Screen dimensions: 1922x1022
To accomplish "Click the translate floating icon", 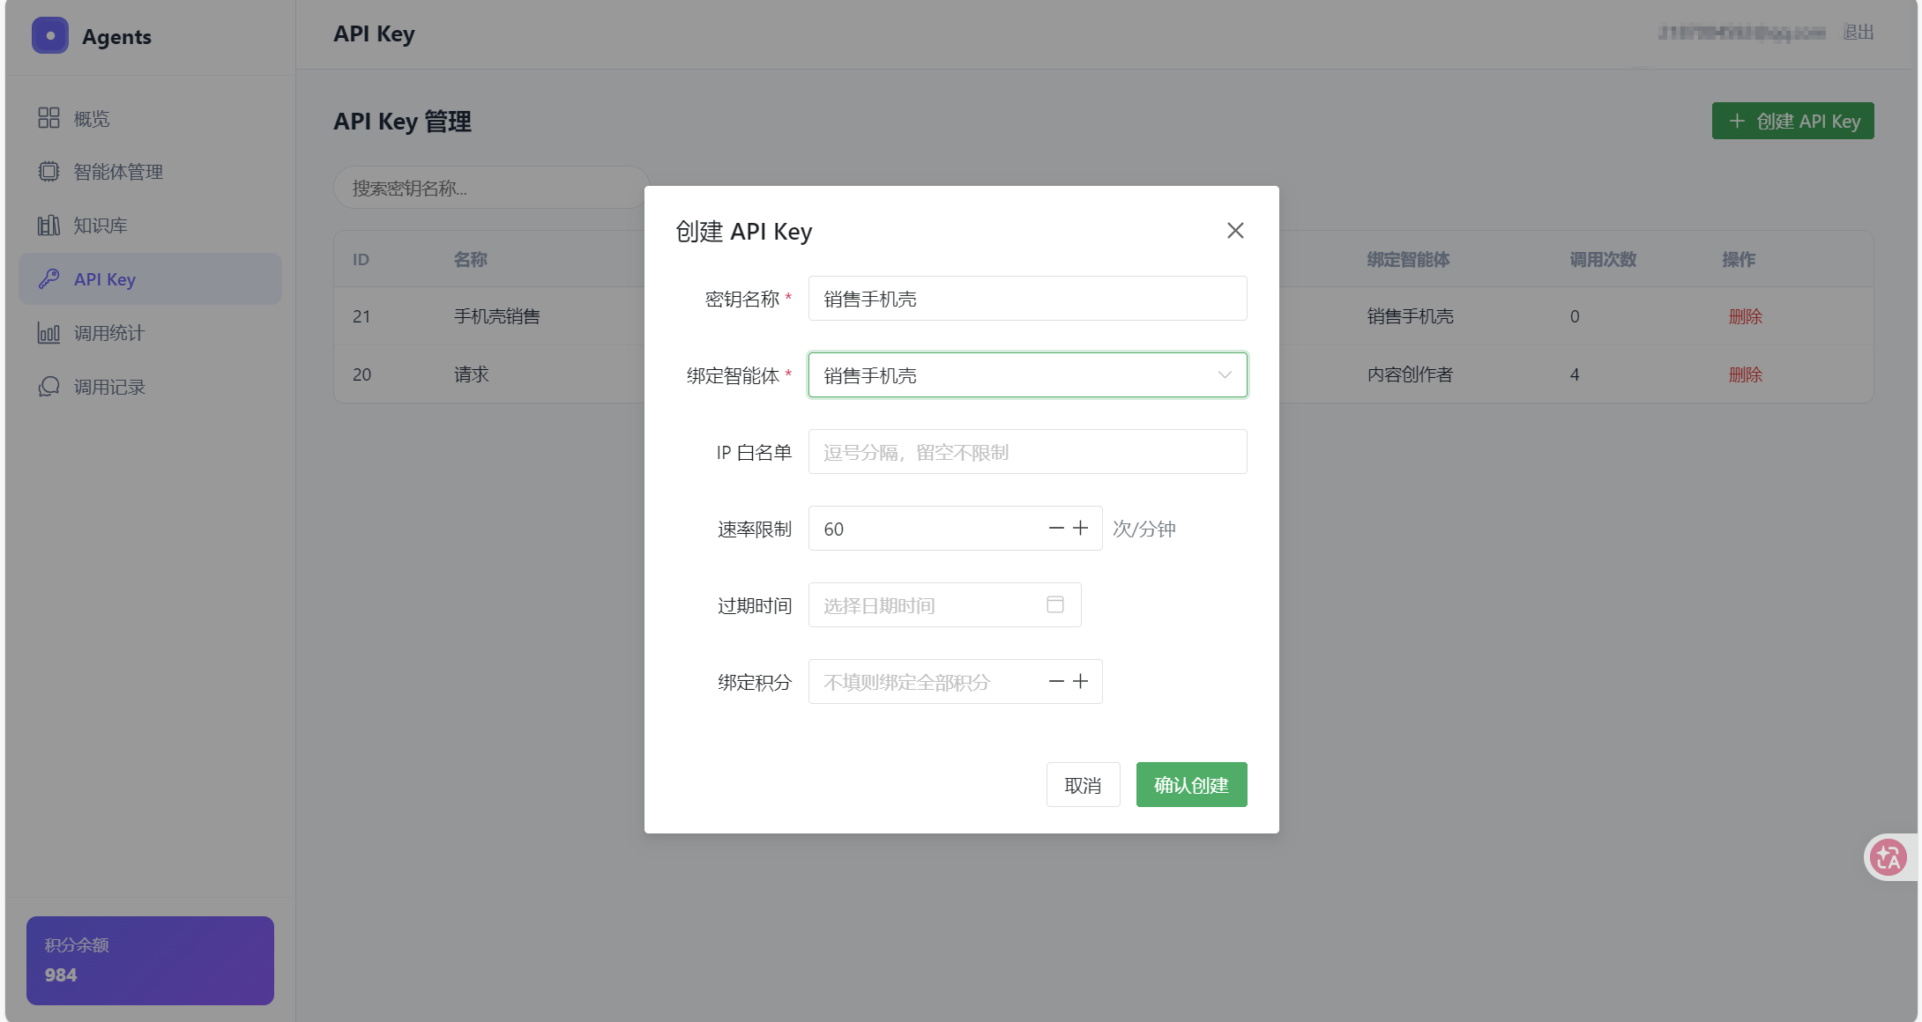I will pyautogui.click(x=1888, y=857).
